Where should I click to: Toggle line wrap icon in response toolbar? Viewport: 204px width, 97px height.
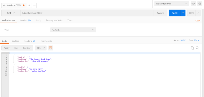point(51,48)
